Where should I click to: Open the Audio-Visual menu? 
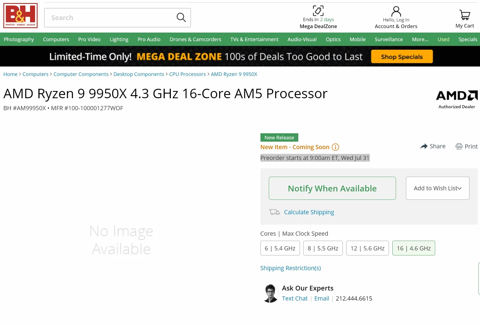coord(302,39)
